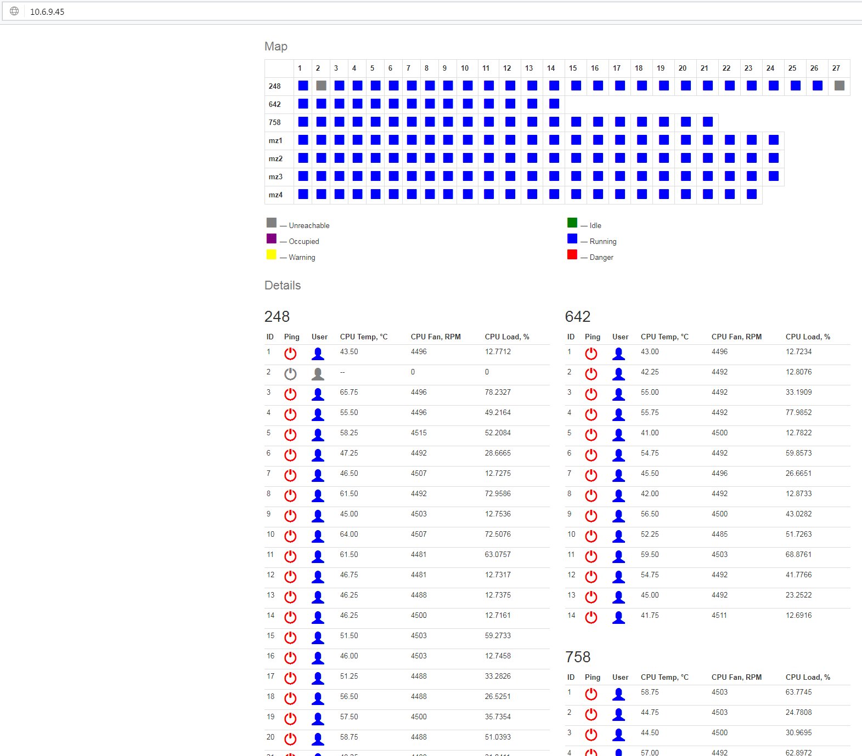Click the mz4 row label in Map
The height and width of the screenshot is (756, 862).
275,195
